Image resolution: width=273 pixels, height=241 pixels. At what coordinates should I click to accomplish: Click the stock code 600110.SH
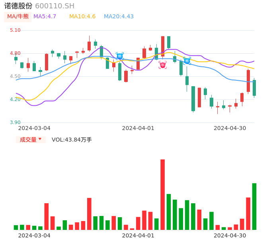coord(55,6)
